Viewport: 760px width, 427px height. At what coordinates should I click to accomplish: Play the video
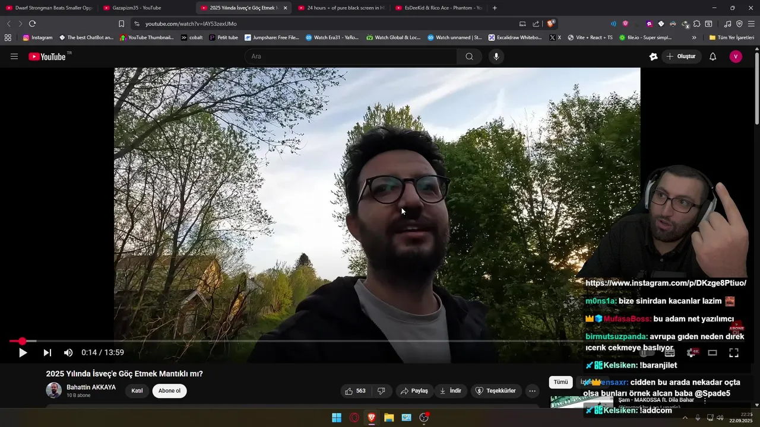tap(23, 352)
